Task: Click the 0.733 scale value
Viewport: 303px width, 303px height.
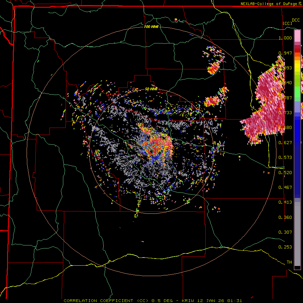Action: click(285, 113)
